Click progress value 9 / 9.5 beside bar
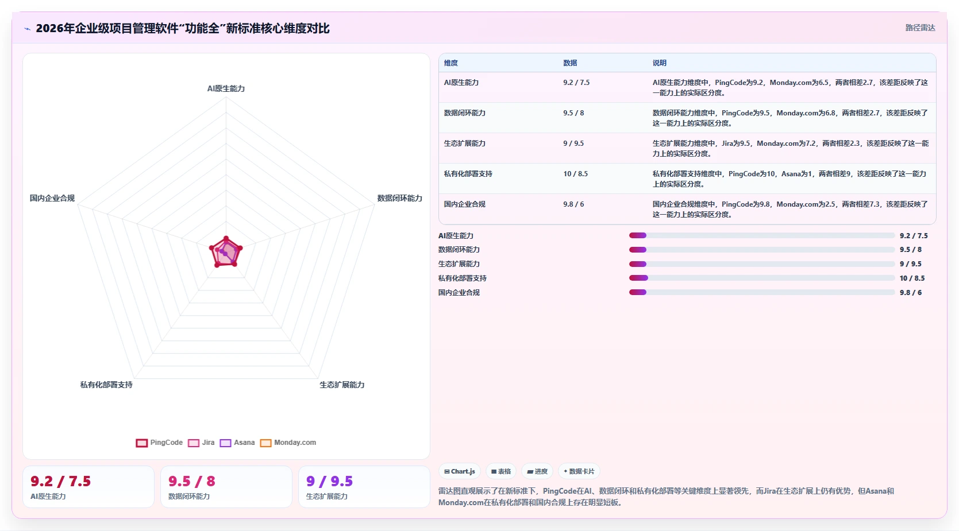 (x=910, y=264)
